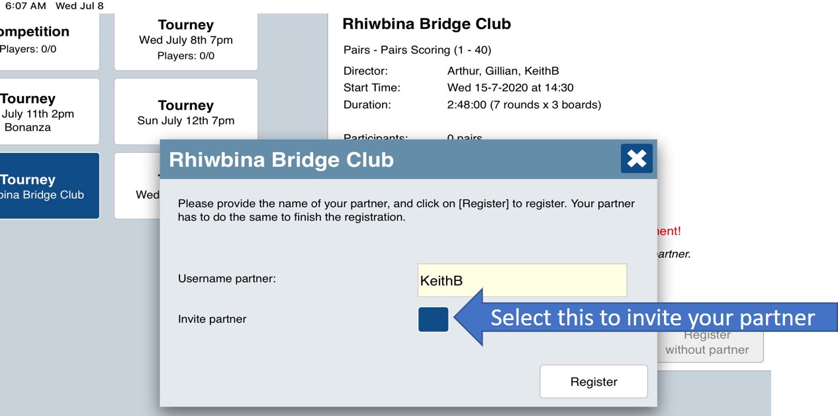Tick the Invite partner checkbox

coord(433,319)
